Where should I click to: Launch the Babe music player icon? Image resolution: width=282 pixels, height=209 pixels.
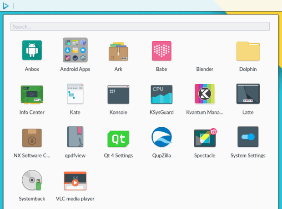click(x=161, y=51)
